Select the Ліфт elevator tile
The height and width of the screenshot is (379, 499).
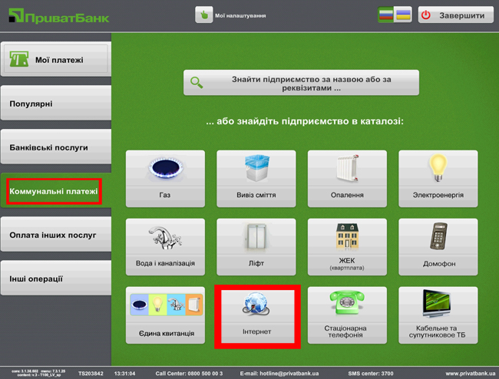pos(256,247)
